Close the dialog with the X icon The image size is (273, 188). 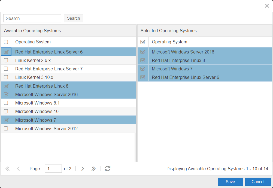267,6
